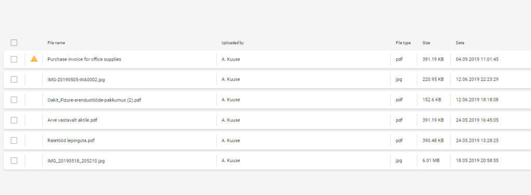Image resolution: width=531 pixels, height=195 pixels.
Task: Check the box beside Raietööd lepinguta.pdf
Action: coord(14,140)
